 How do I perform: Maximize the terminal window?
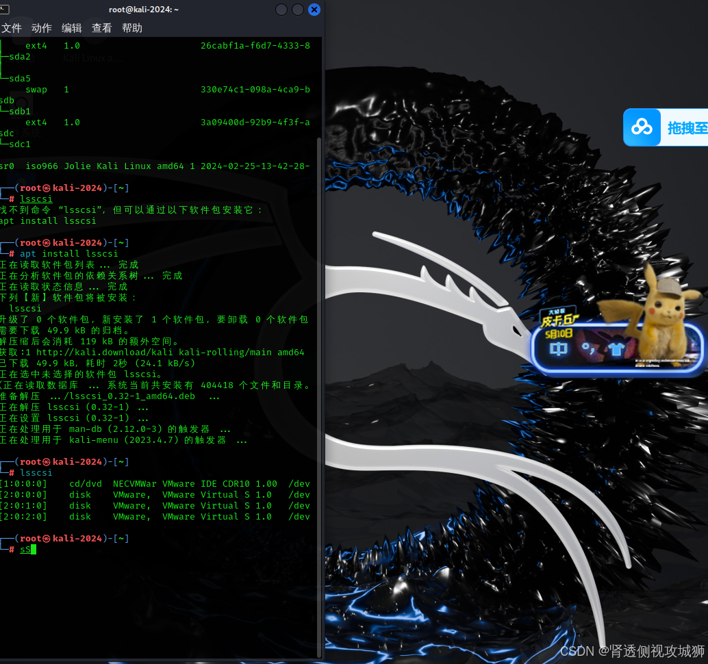coord(298,10)
